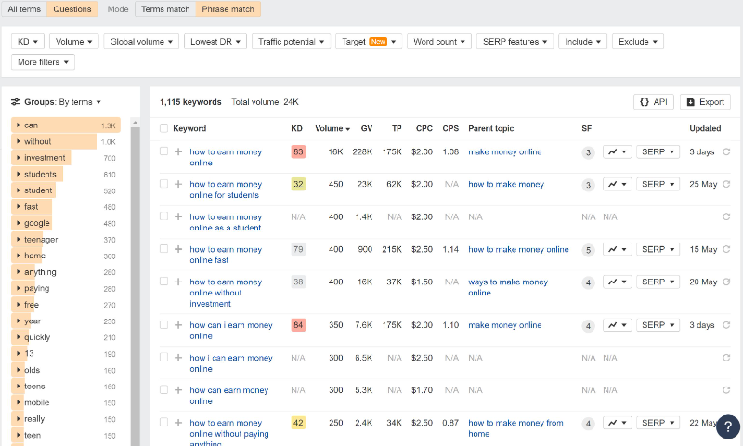Refresh the 'how to earn money online fast' row

pos(726,249)
